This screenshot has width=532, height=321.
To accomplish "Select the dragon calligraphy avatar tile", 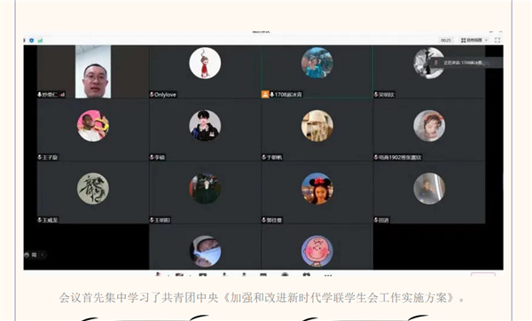I will coord(93,192).
